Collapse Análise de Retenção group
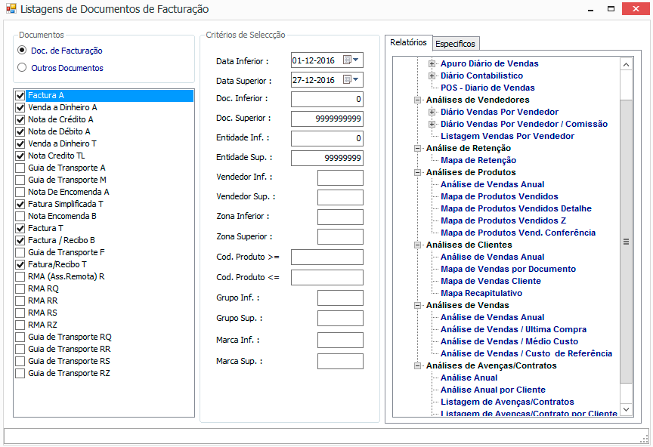Image resolution: width=653 pixels, height=447 pixels. tap(417, 148)
